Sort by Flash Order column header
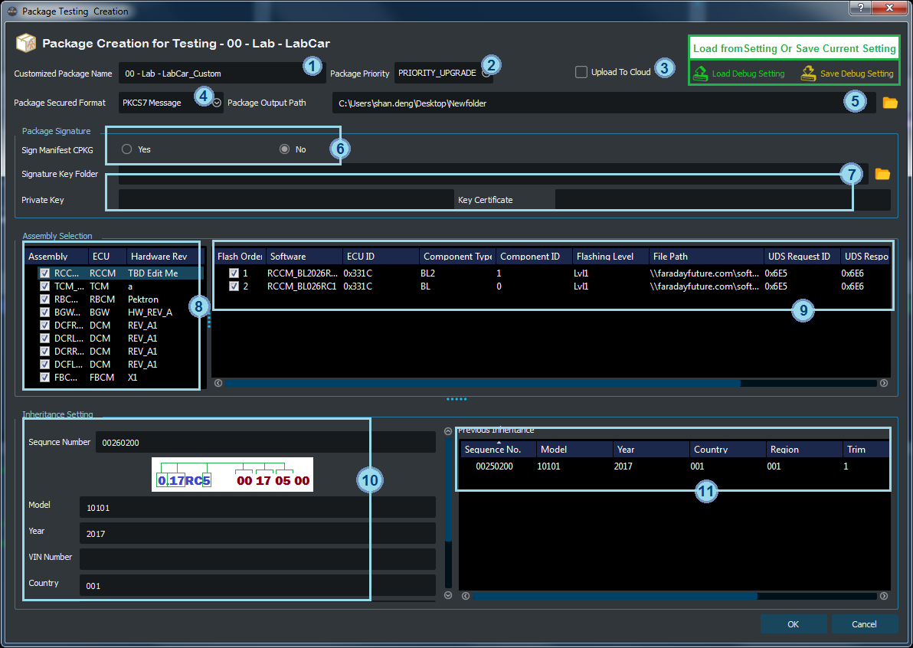 click(x=239, y=256)
